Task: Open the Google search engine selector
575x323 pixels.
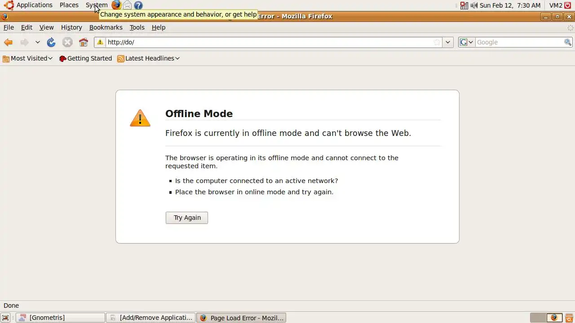Action: (x=467, y=42)
